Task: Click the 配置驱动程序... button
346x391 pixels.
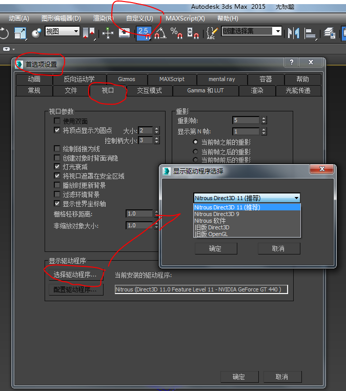Action: click(x=76, y=289)
